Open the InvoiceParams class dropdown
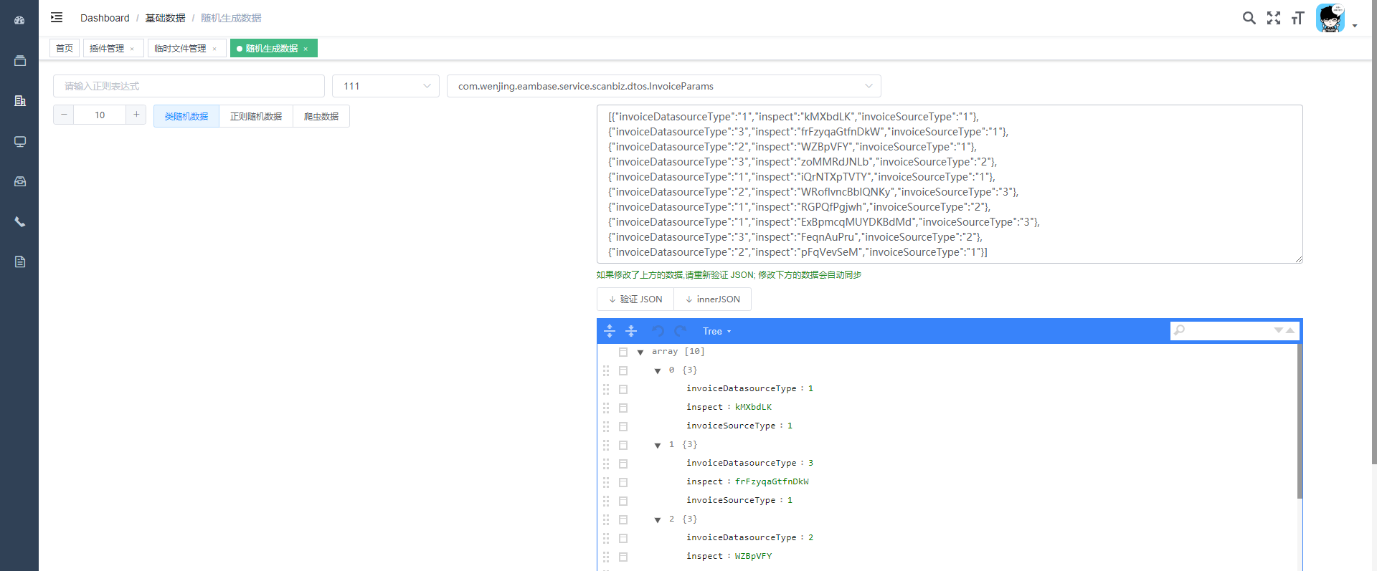The height and width of the screenshot is (571, 1377). coord(664,86)
